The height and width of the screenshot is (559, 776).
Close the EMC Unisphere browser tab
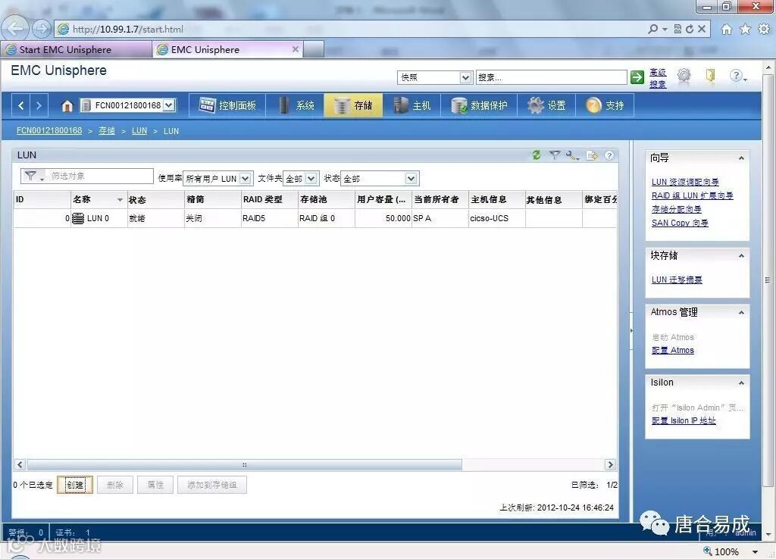tap(296, 49)
